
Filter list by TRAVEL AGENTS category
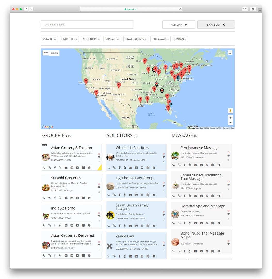point(135,39)
